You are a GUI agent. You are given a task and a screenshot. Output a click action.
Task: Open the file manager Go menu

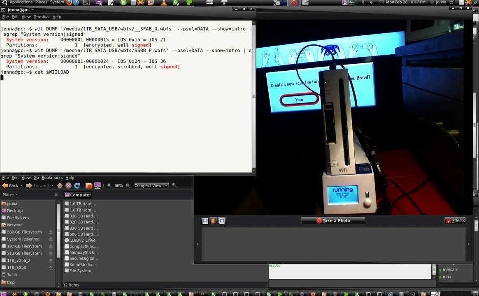click(x=36, y=178)
